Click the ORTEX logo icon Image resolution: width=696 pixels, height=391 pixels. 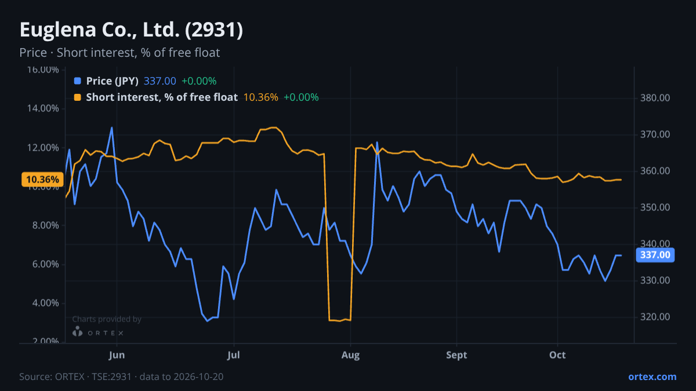click(x=78, y=332)
